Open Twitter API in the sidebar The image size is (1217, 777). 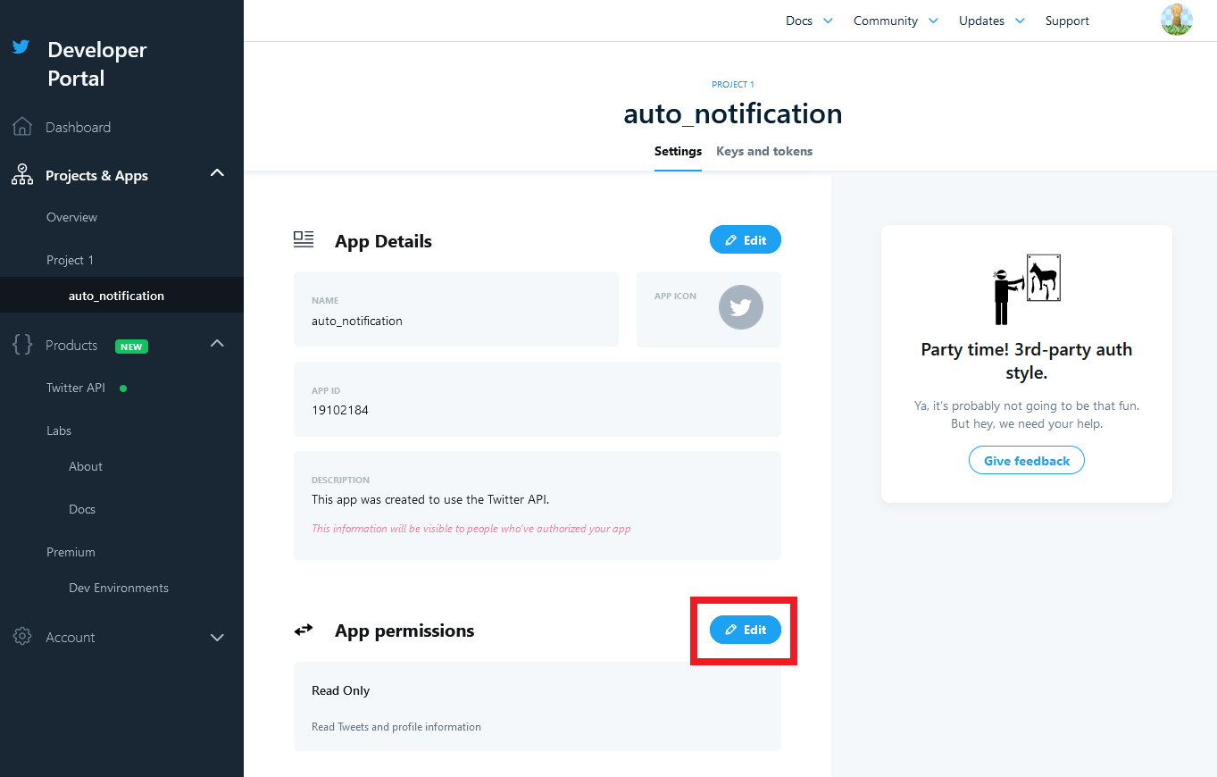click(x=76, y=388)
